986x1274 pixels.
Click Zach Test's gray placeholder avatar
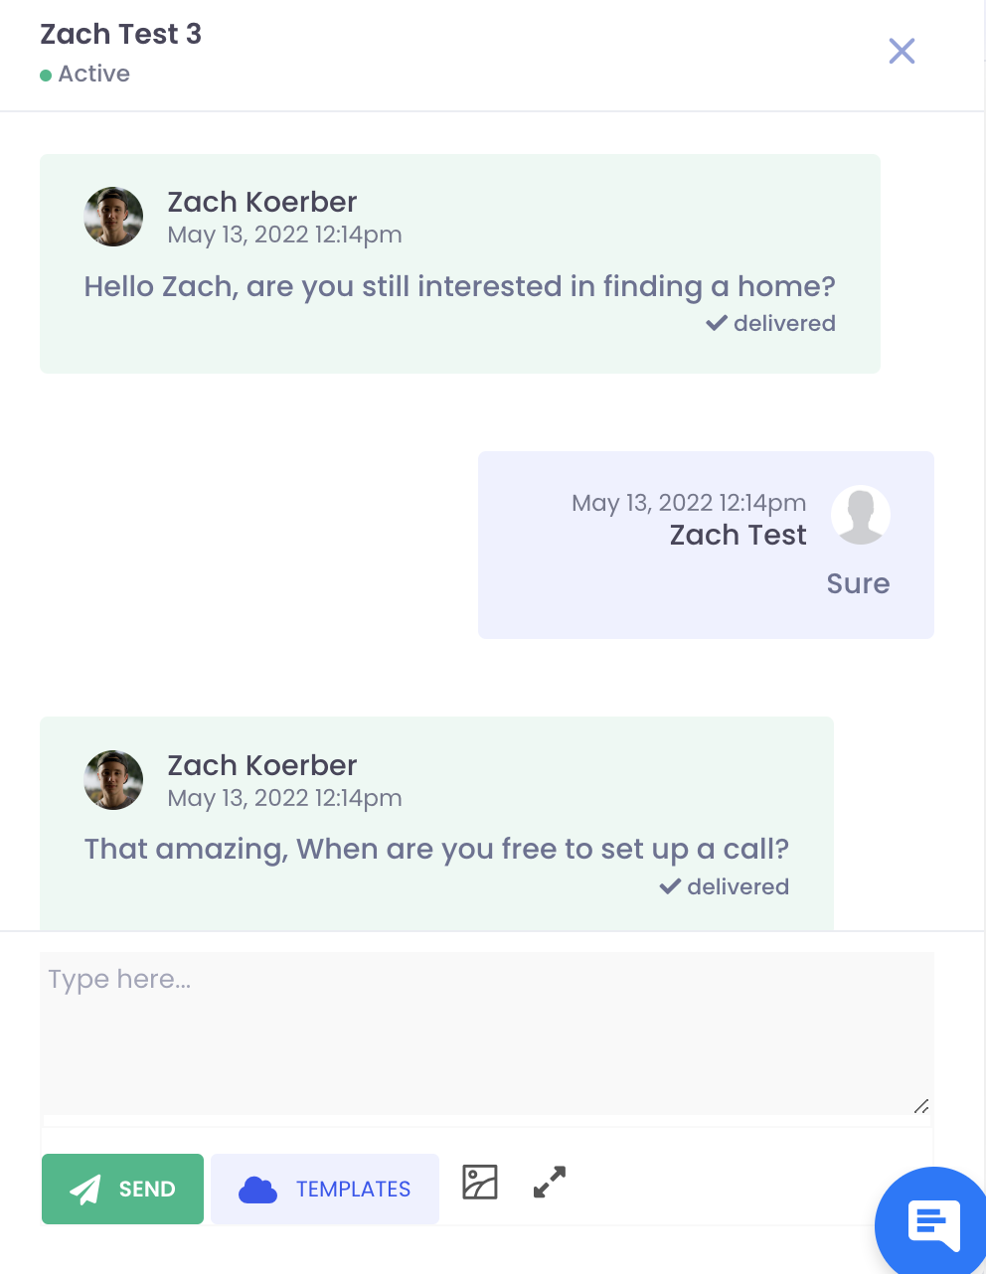pos(861,515)
